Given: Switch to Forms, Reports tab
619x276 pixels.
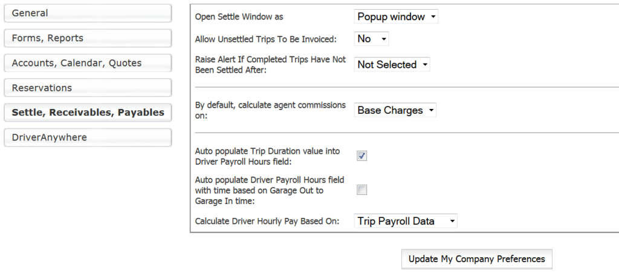Looking at the screenshot, I should (88, 38).
